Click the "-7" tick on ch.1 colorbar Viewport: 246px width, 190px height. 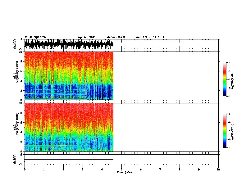pos(229,96)
